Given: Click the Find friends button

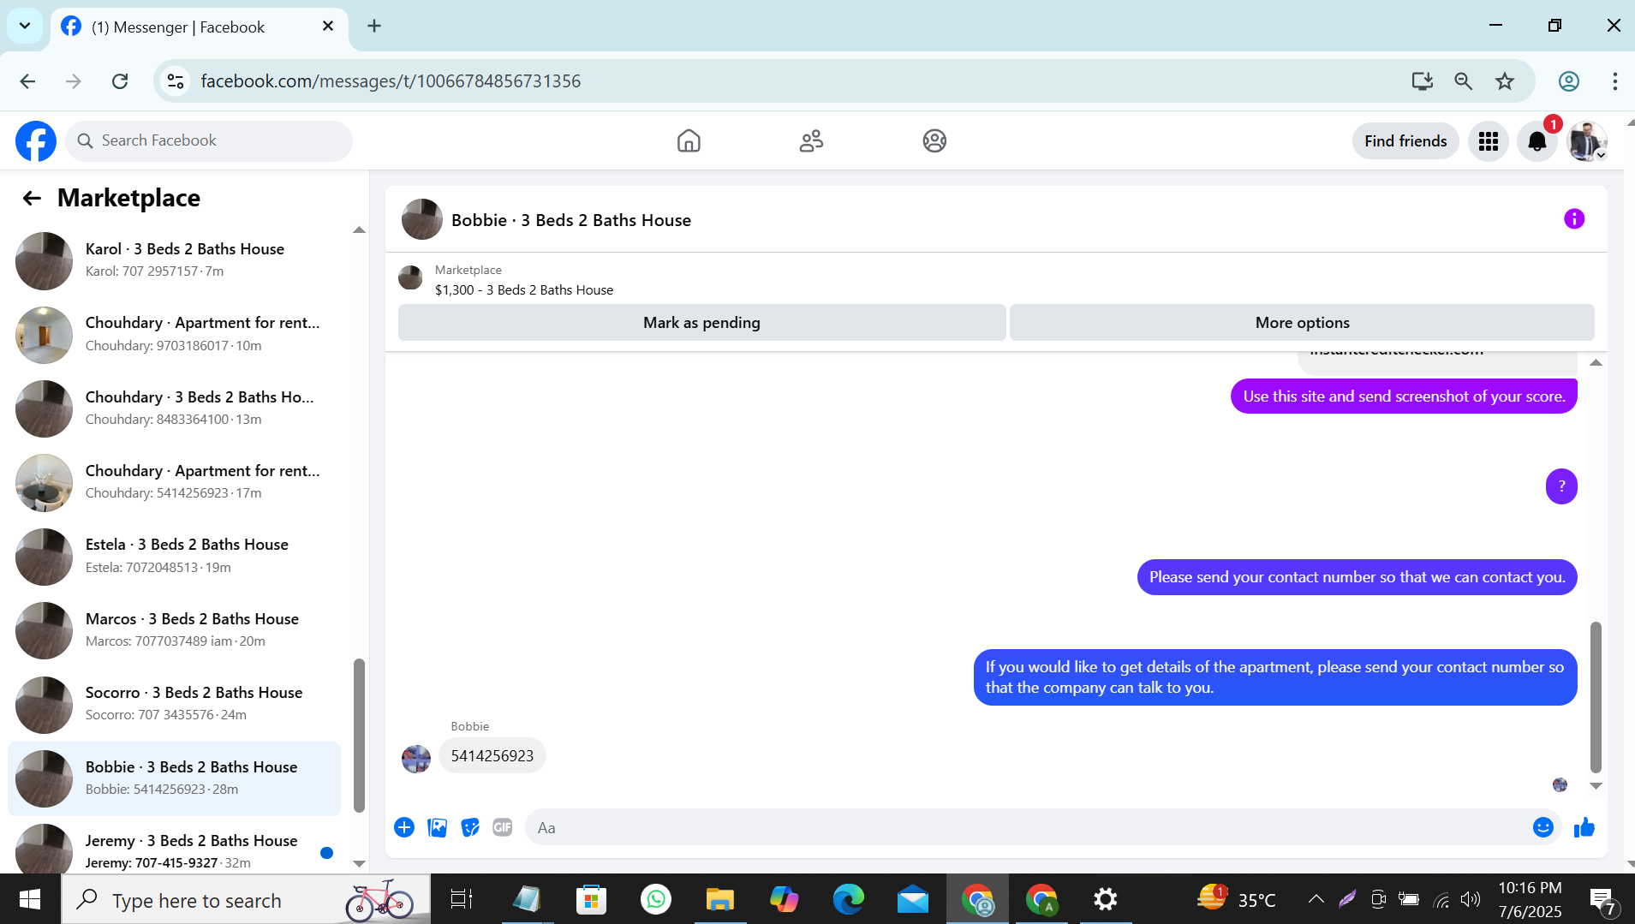Looking at the screenshot, I should tap(1405, 141).
